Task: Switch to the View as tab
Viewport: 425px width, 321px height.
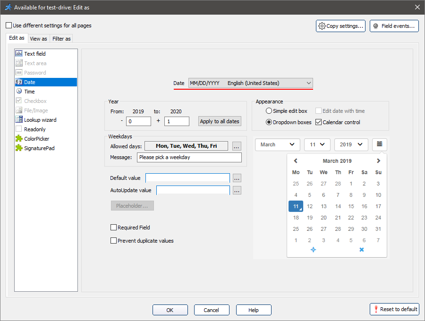Action: tap(38, 39)
